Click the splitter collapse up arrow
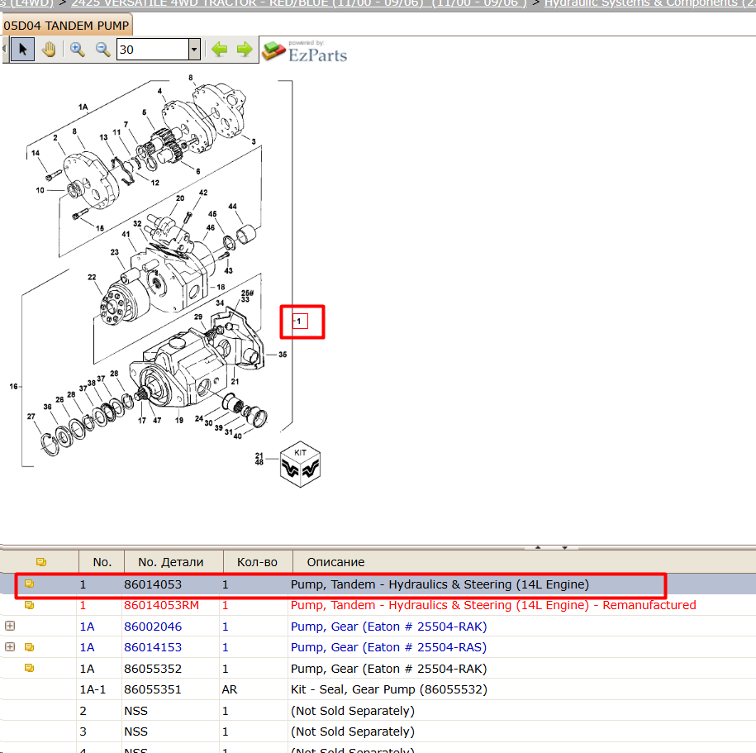This screenshot has height=753, width=756. (538, 547)
